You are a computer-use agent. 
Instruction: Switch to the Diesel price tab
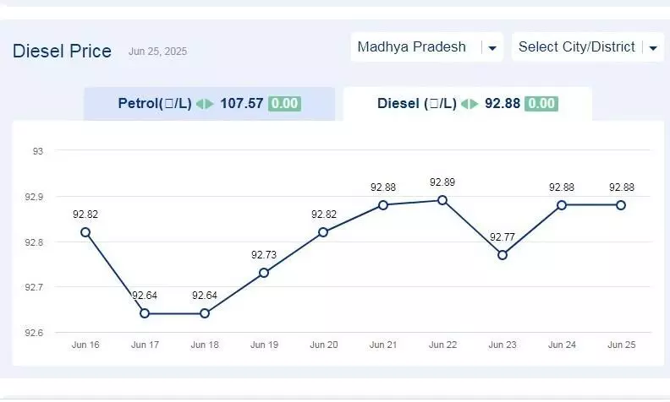[468, 104]
